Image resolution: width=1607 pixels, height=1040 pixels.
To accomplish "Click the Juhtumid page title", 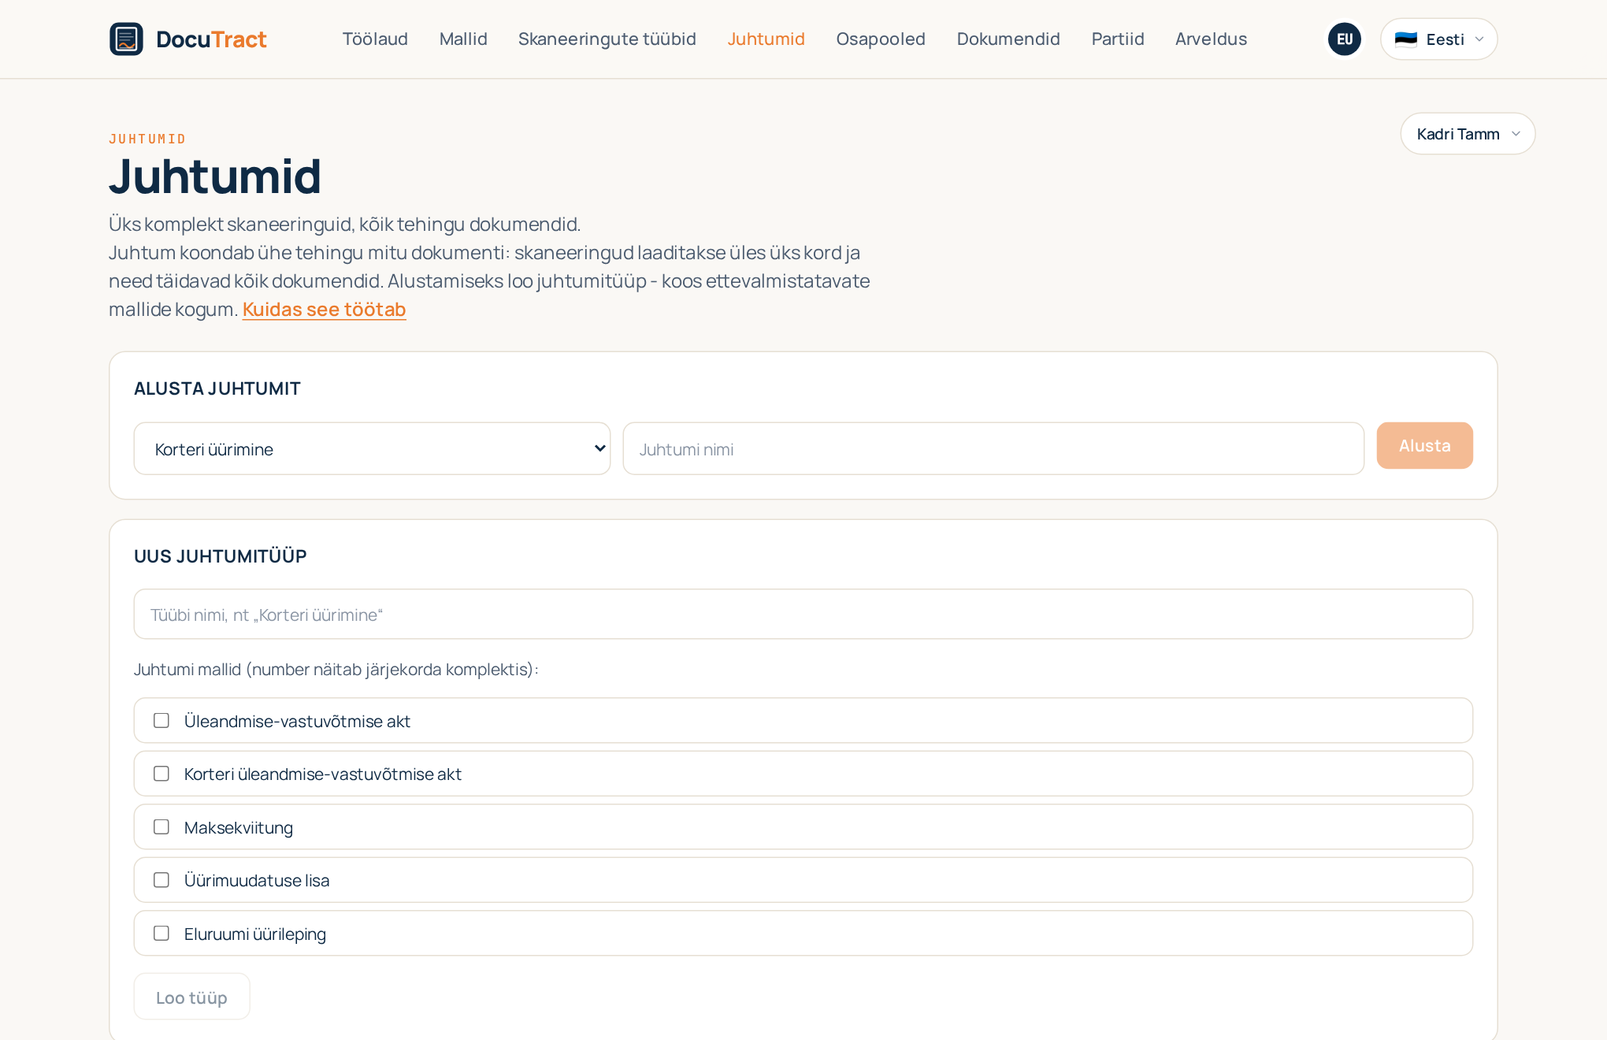I will click(215, 176).
